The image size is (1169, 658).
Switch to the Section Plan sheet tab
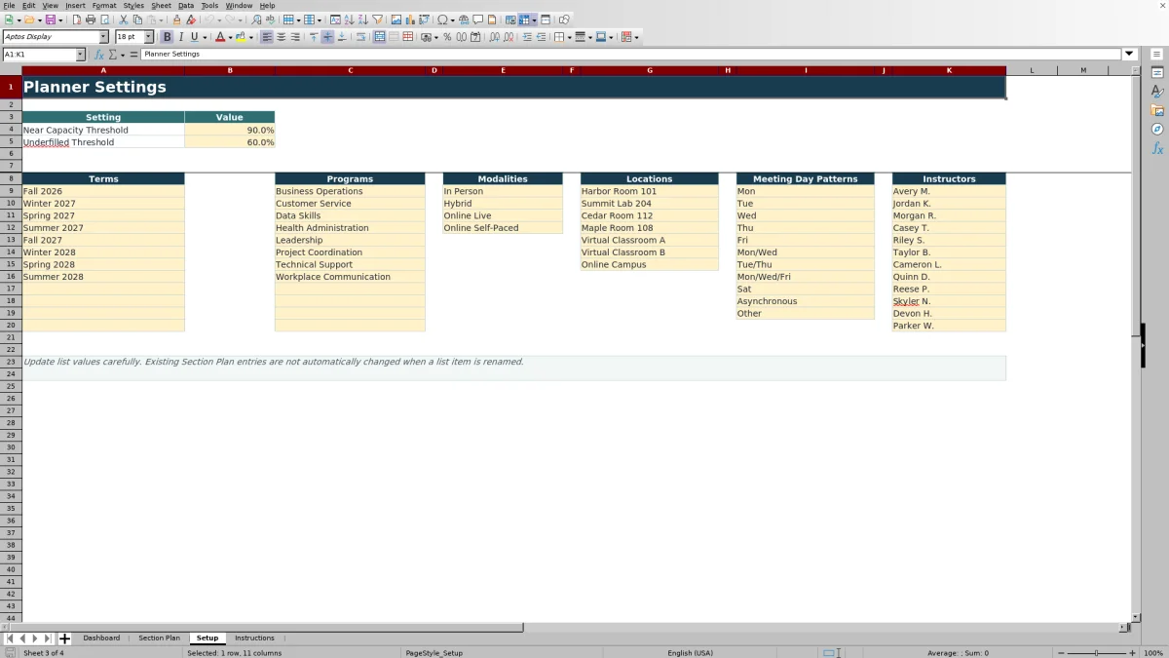point(159,639)
